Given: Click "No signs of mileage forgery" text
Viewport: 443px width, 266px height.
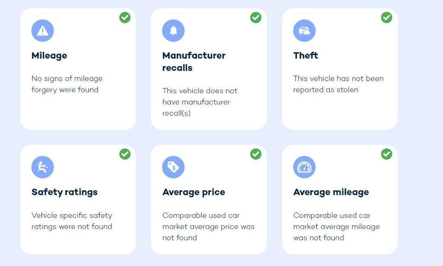Looking at the screenshot, I should point(67,84).
